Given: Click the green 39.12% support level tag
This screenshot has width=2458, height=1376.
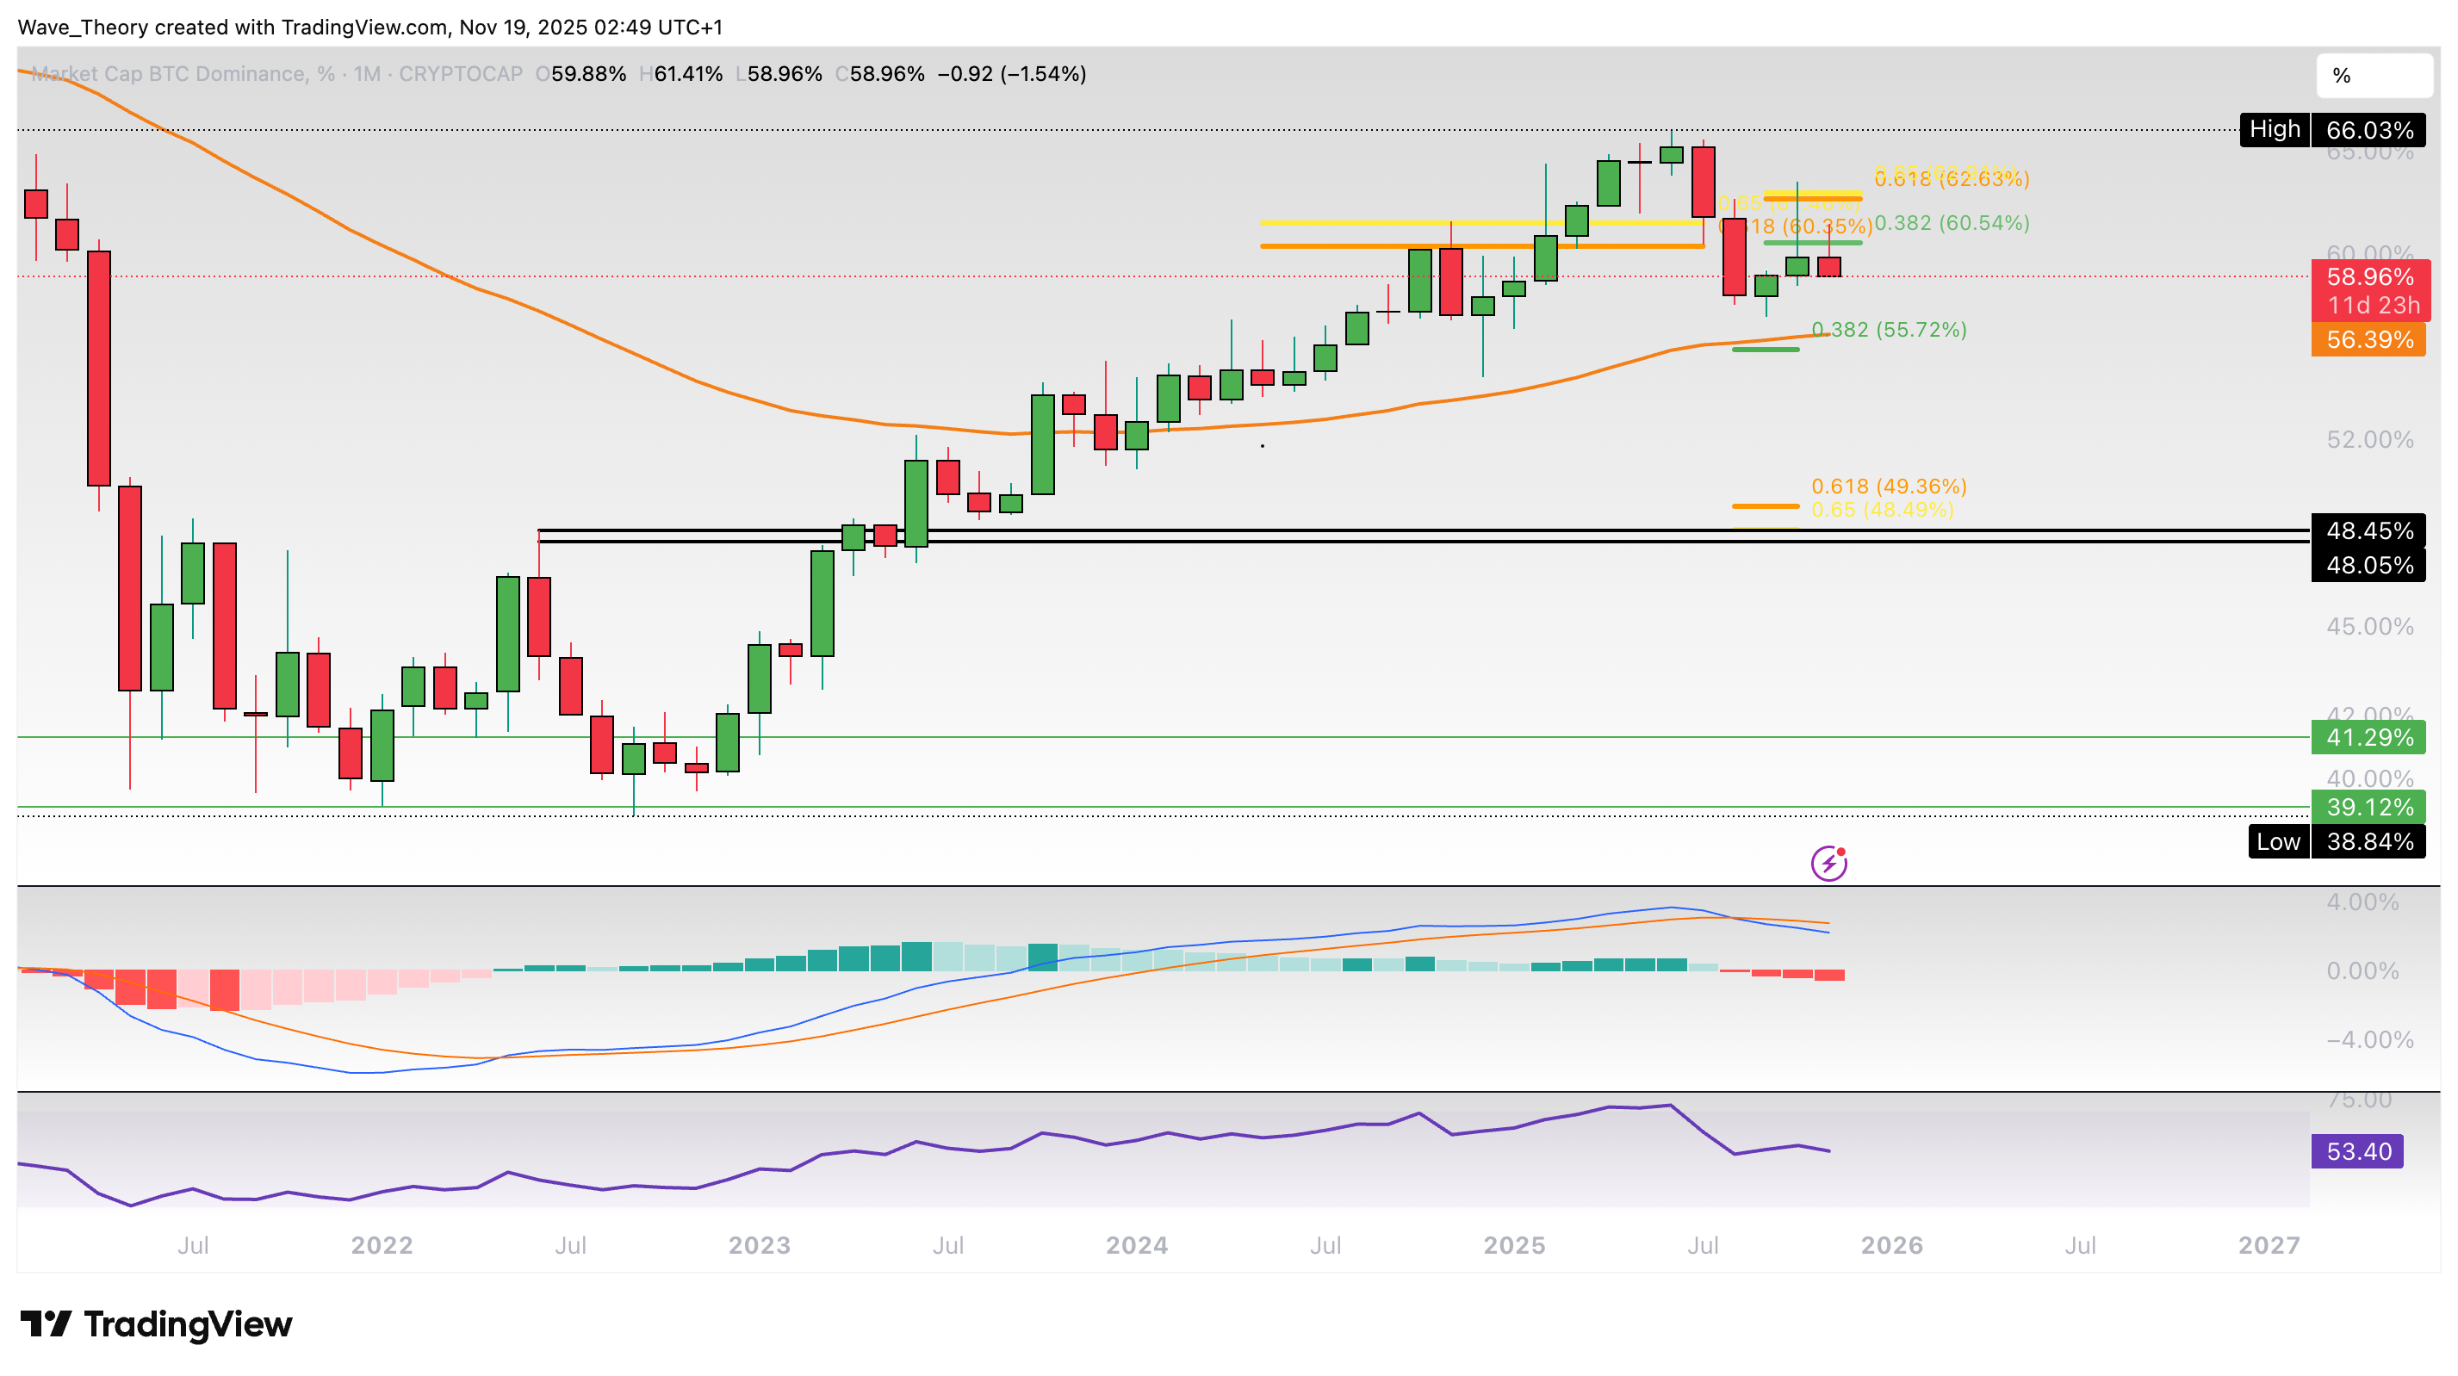Looking at the screenshot, I should pos(2368,808).
